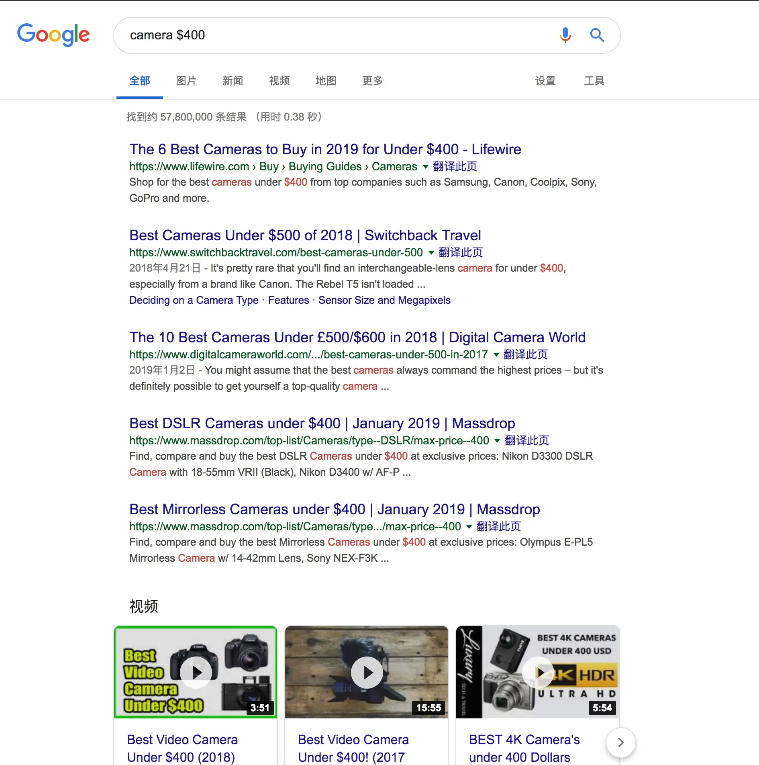The image size is (759, 765).
Task: Click the blue search magnifier icon
Action: [x=597, y=35]
